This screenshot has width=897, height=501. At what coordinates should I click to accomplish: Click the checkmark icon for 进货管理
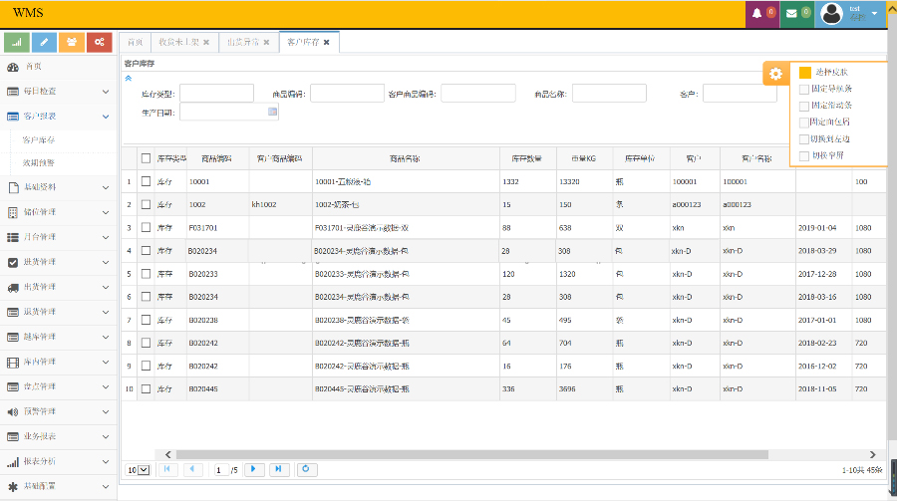(x=13, y=263)
